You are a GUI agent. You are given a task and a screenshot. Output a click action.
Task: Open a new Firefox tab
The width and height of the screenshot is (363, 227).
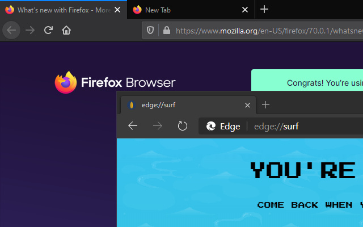click(264, 10)
